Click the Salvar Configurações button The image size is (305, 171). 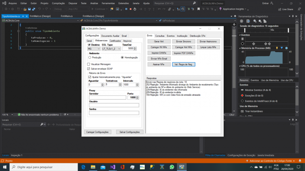click(130, 132)
